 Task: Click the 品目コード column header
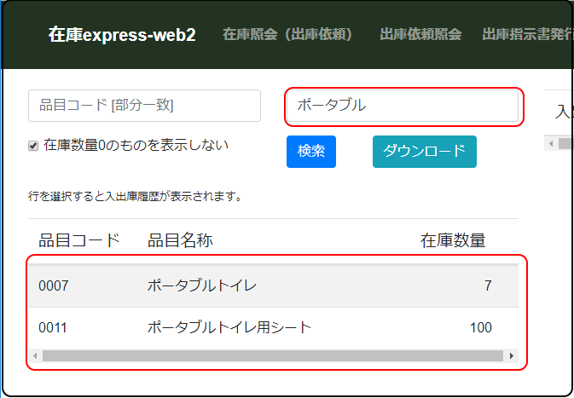coord(79,240)
